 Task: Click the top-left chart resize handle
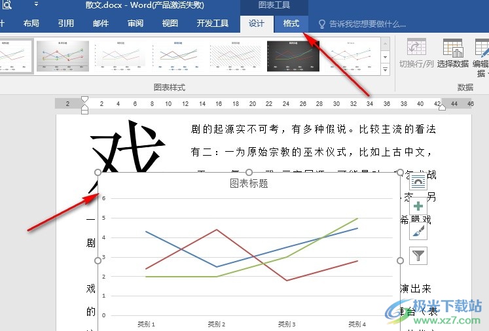tap(98, 172)
